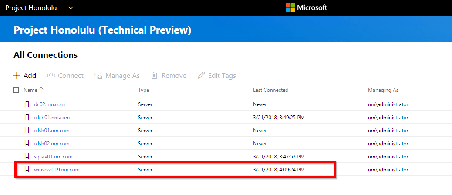
Task: Click the server icon beside rdcb01.nm.com
Action: coord(27,117)
